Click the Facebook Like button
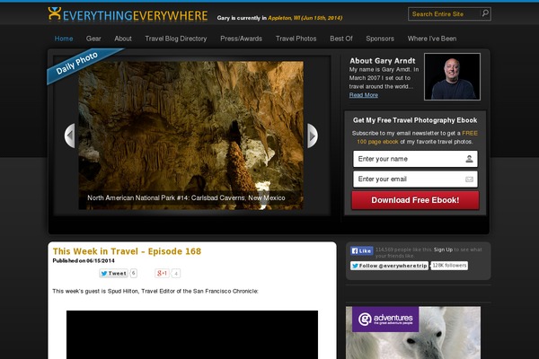Screen dimensions: 539x359 click(x=362, y=250)
